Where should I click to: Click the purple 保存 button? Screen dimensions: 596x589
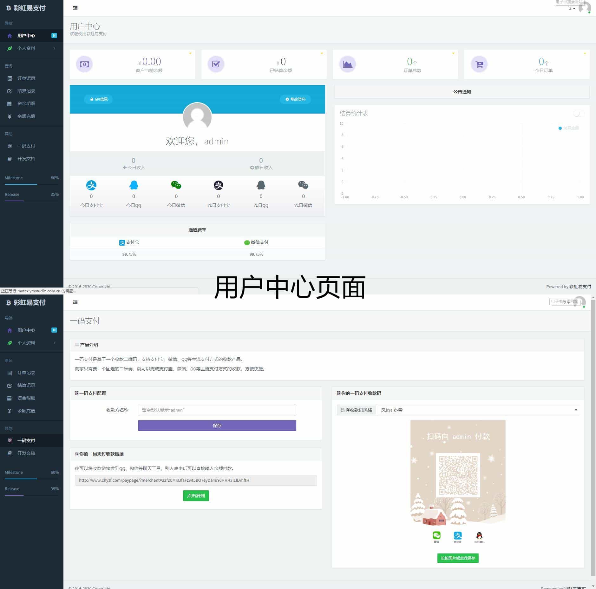[217, 426]
